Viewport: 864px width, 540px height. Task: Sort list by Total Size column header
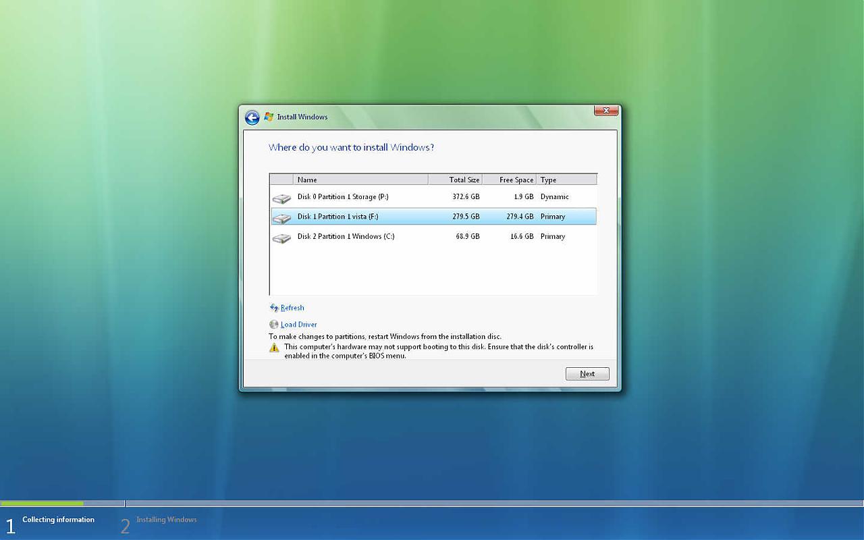pos(456,180)
